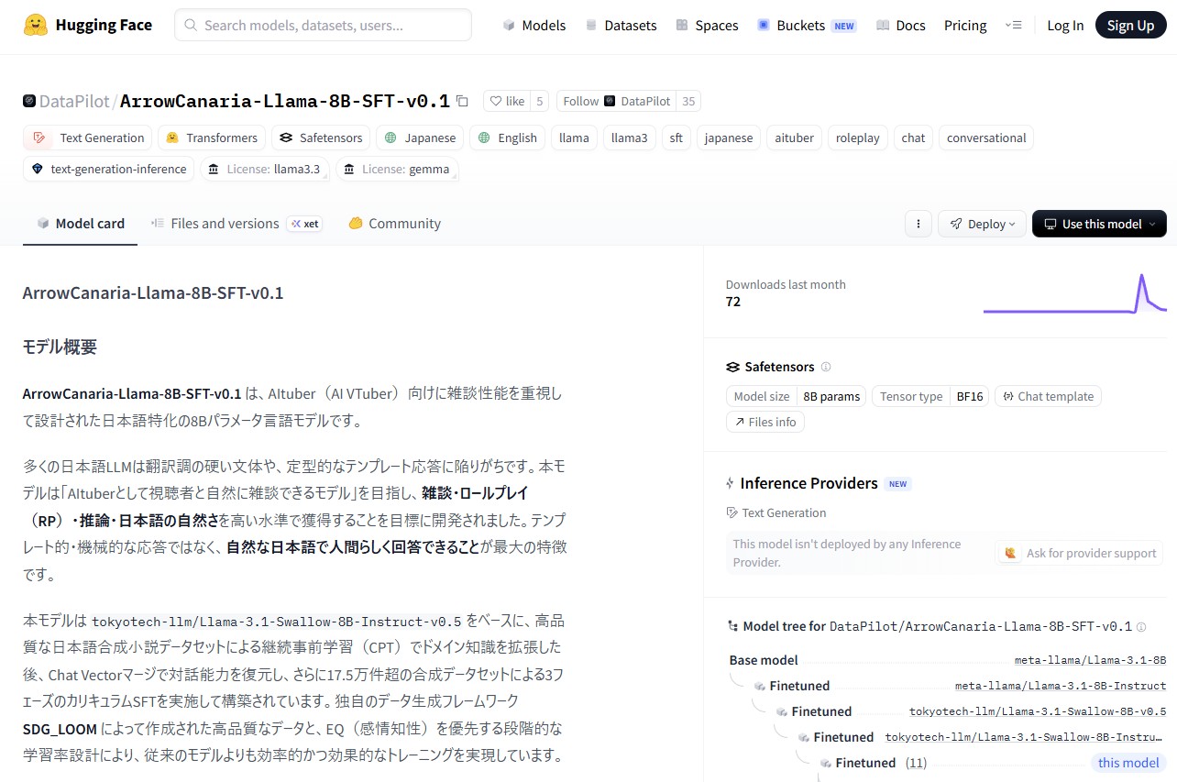Viewport: 1177px width, 782px height.
Task: Click the Sign Up button
Action: point(1129,26)
